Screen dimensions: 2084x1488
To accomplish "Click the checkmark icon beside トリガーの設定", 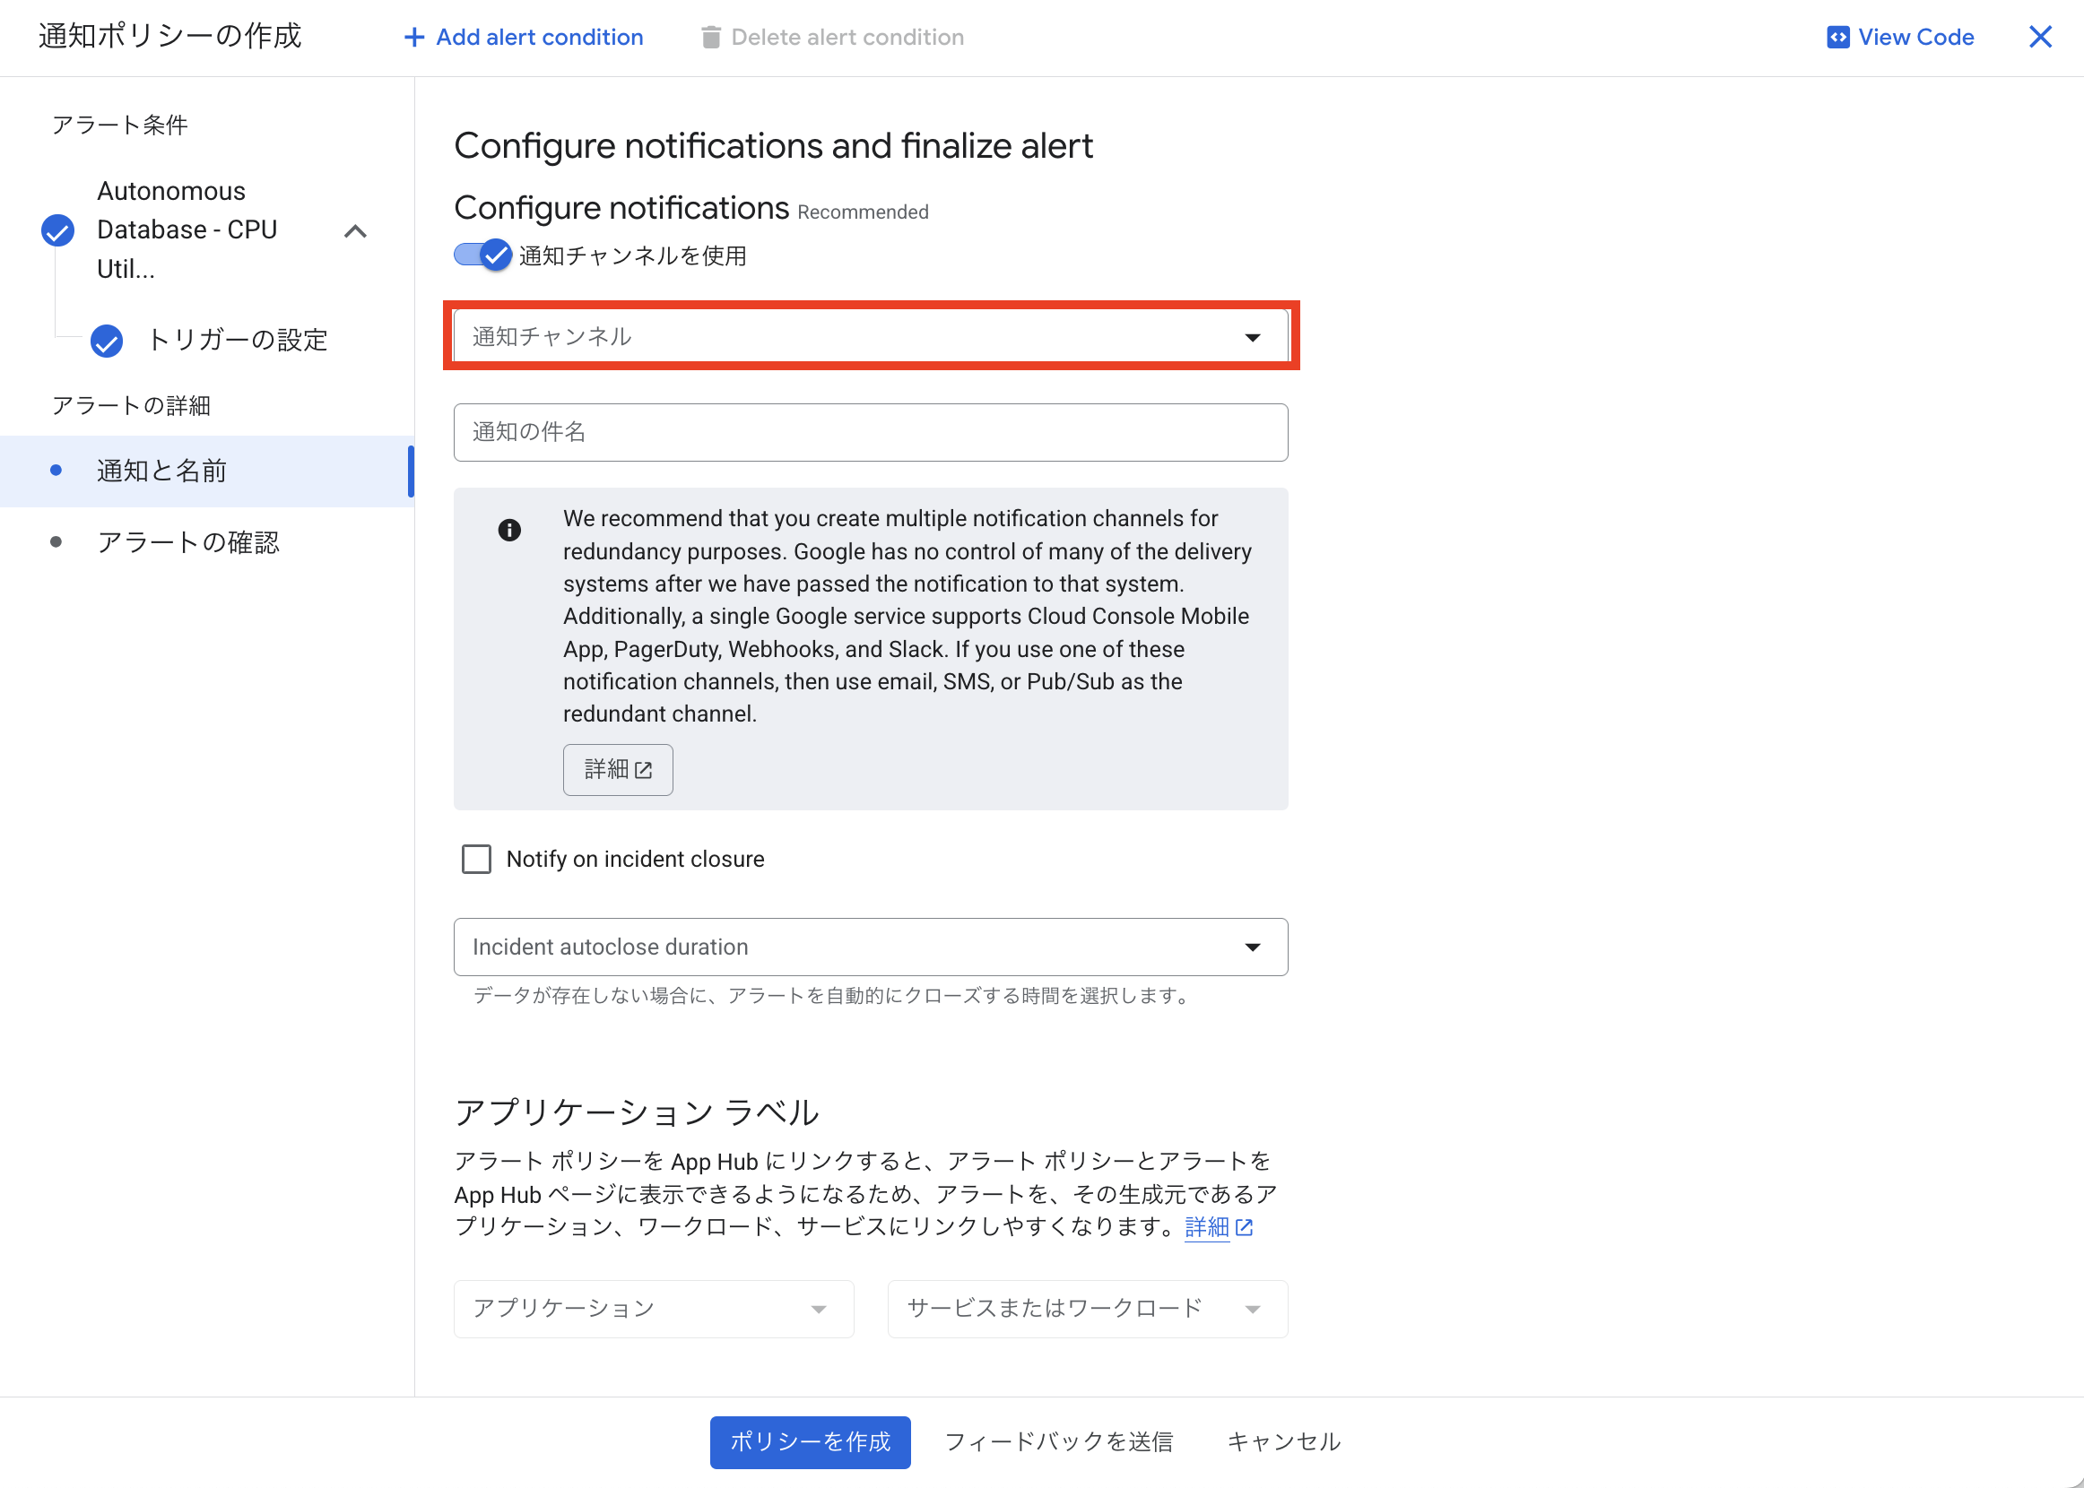I will click(107, 341).
